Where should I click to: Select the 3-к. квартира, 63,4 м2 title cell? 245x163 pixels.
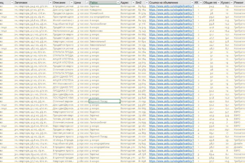(33, 154)
